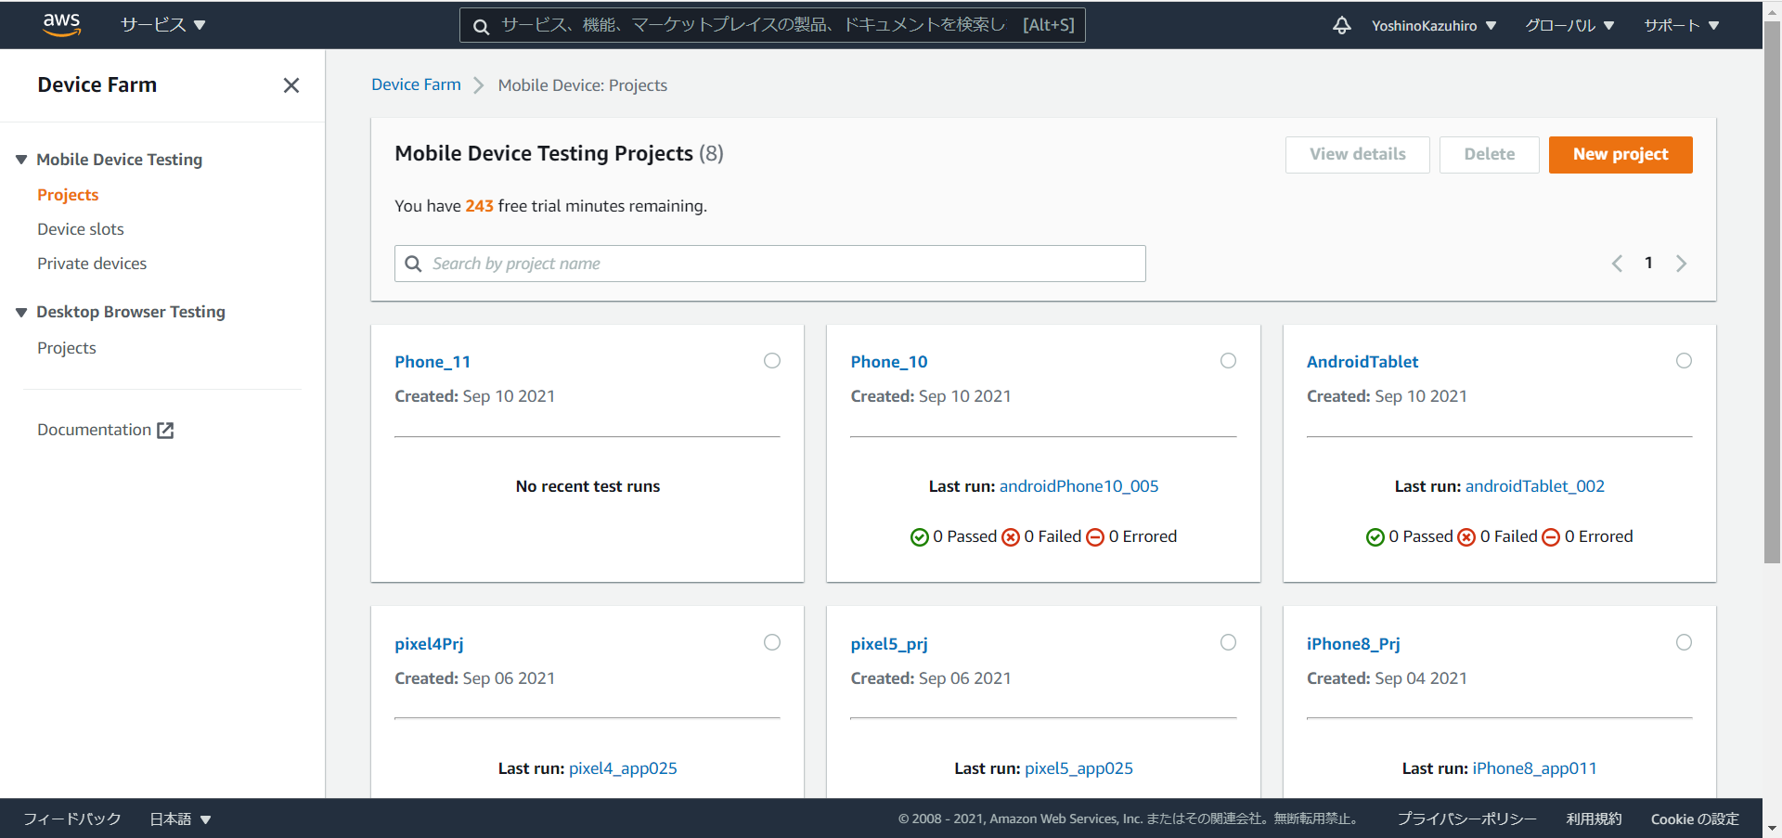Focus the Search by project name field
Screen dimensions: 1782x838
[x=770, y=264]
